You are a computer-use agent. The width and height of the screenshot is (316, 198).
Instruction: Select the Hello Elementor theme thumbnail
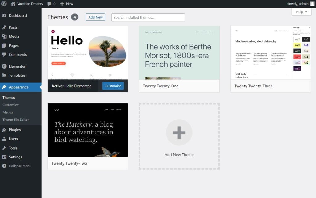point(88,53)
